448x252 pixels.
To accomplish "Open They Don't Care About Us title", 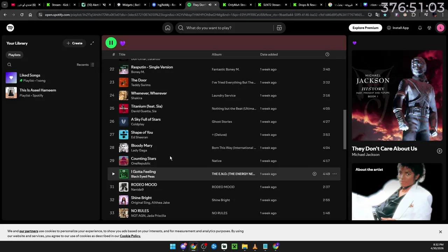I will click(x=384, y=148).
